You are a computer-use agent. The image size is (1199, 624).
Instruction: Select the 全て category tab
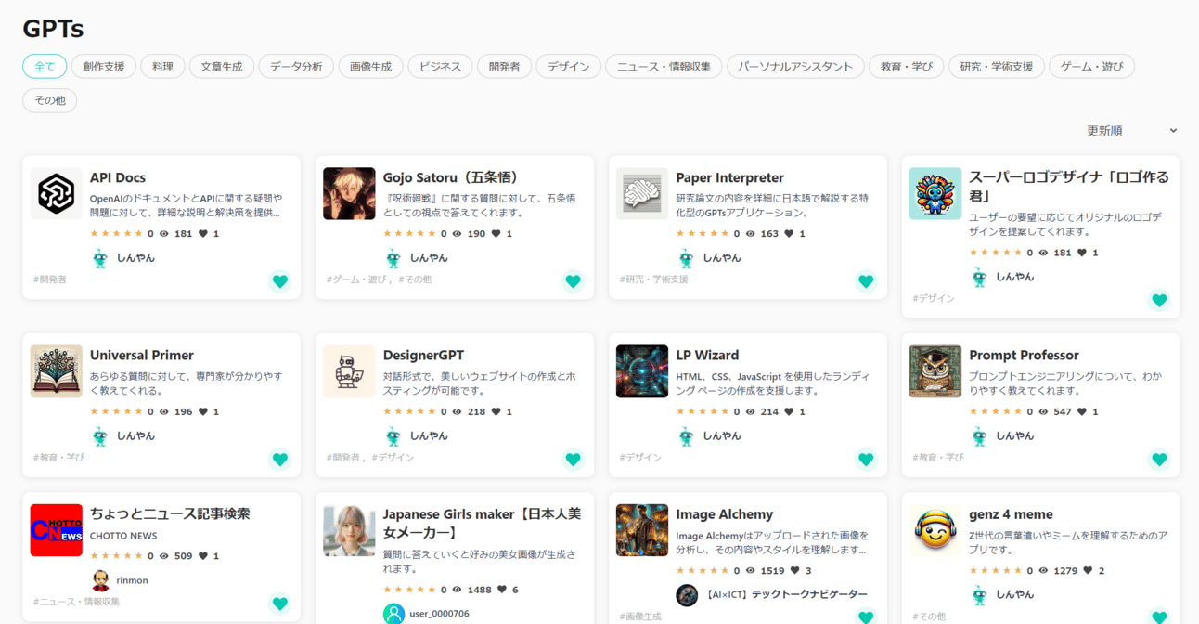[44, 66]
